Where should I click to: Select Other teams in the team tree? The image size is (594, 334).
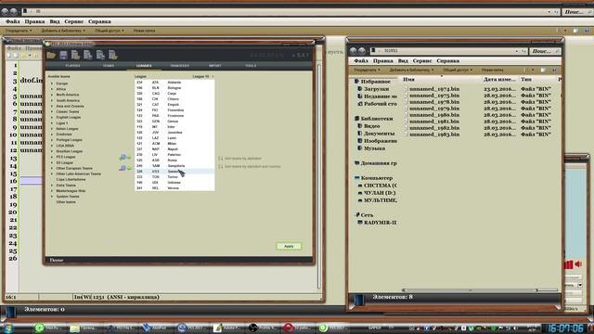tap(66, 202)
